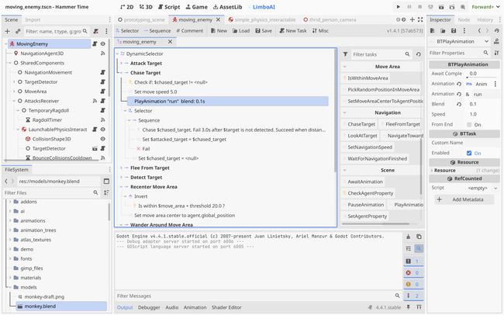Click the New Task button
This screenshot has height=315, width=504.
click(293, 31)
